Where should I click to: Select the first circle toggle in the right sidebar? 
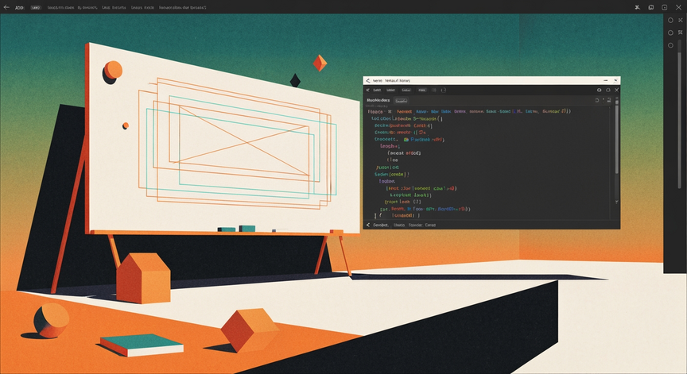tap(670, 20)
